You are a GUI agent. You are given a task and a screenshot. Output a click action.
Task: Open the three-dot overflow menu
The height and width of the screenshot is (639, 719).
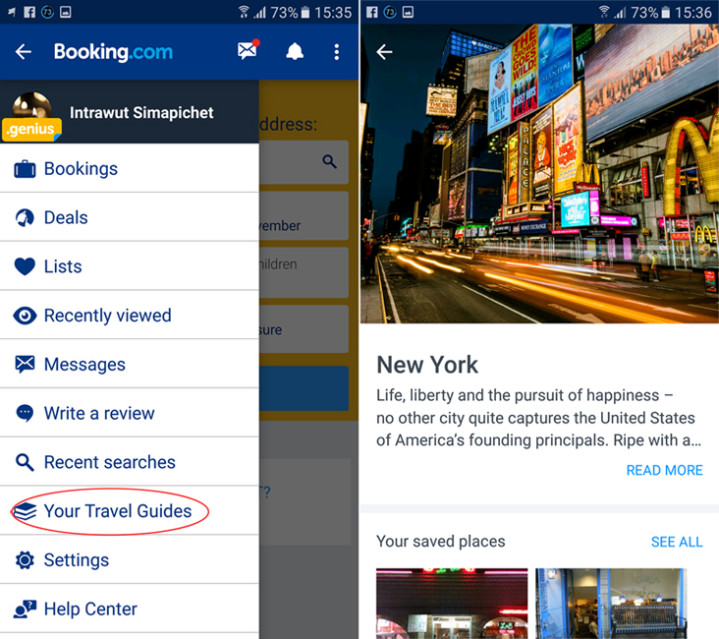[337, 52]
